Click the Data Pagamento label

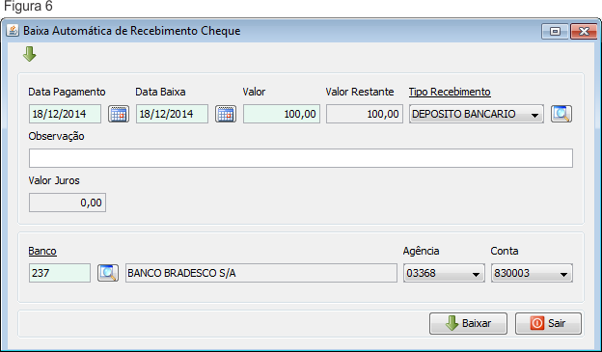point(67,93)
